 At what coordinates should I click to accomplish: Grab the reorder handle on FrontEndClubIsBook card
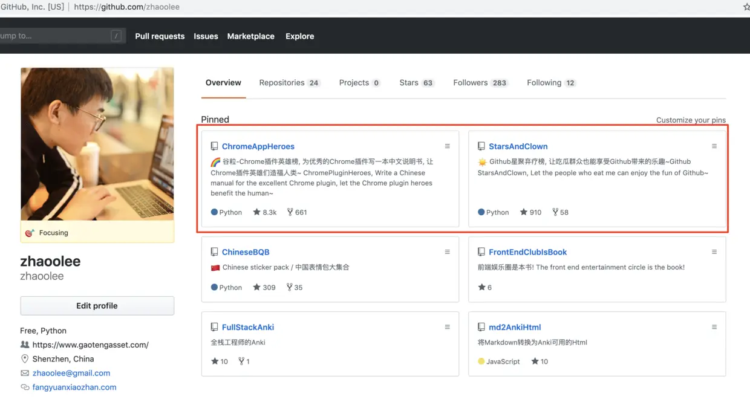tap(714, 252)
